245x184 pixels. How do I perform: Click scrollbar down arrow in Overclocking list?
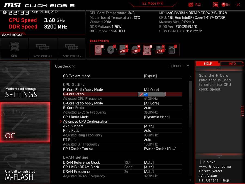tap(190, 180)
